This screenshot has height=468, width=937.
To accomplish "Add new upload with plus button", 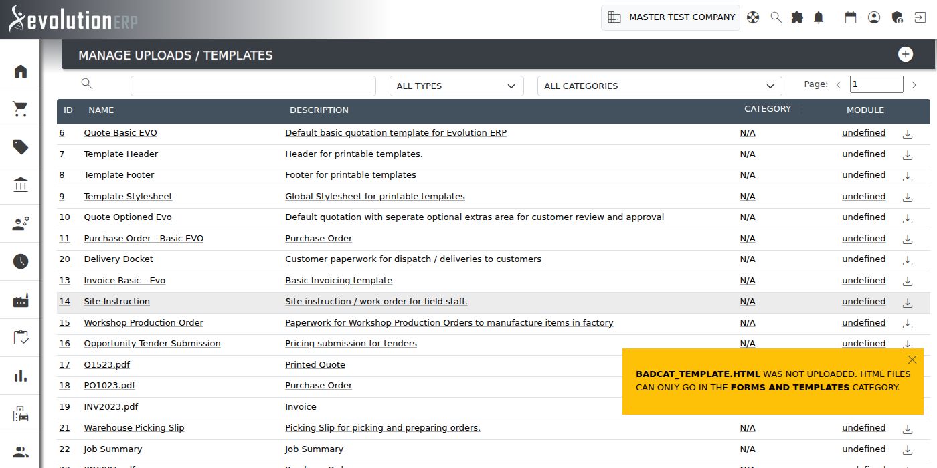I will click(906, 55).
